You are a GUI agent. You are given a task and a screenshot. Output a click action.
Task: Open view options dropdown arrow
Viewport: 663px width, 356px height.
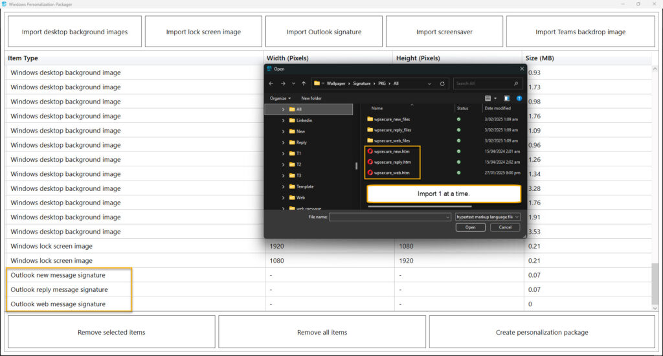pyautogui.click(x=495, y=98)
